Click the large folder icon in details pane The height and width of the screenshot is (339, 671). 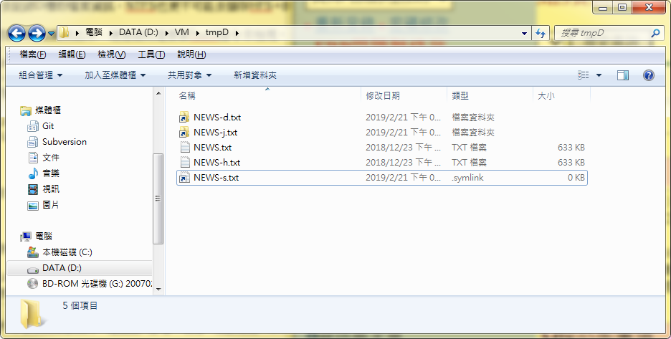(32, 315)
